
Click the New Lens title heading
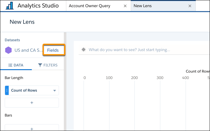(22, 22)
